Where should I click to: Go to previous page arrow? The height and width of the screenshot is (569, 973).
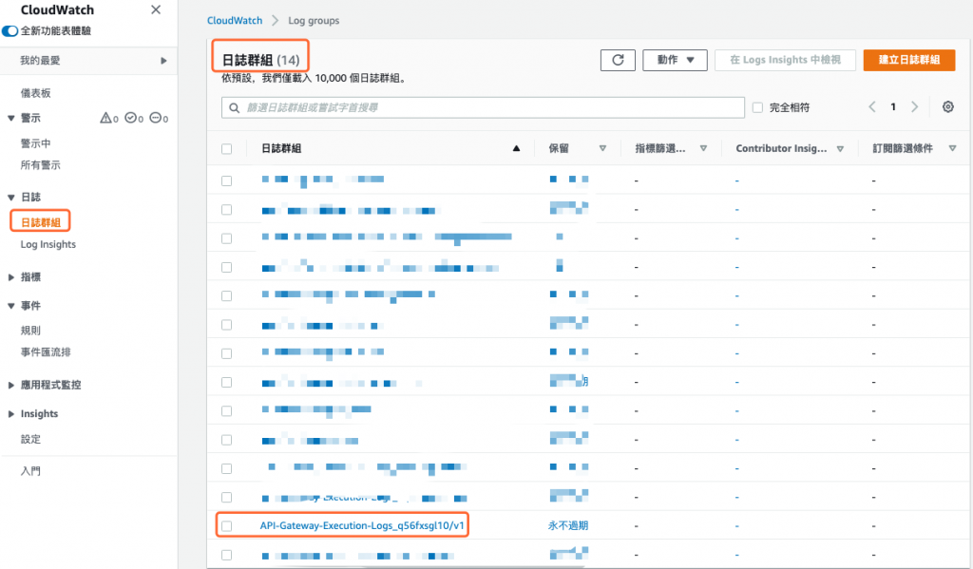coord(872,106)
